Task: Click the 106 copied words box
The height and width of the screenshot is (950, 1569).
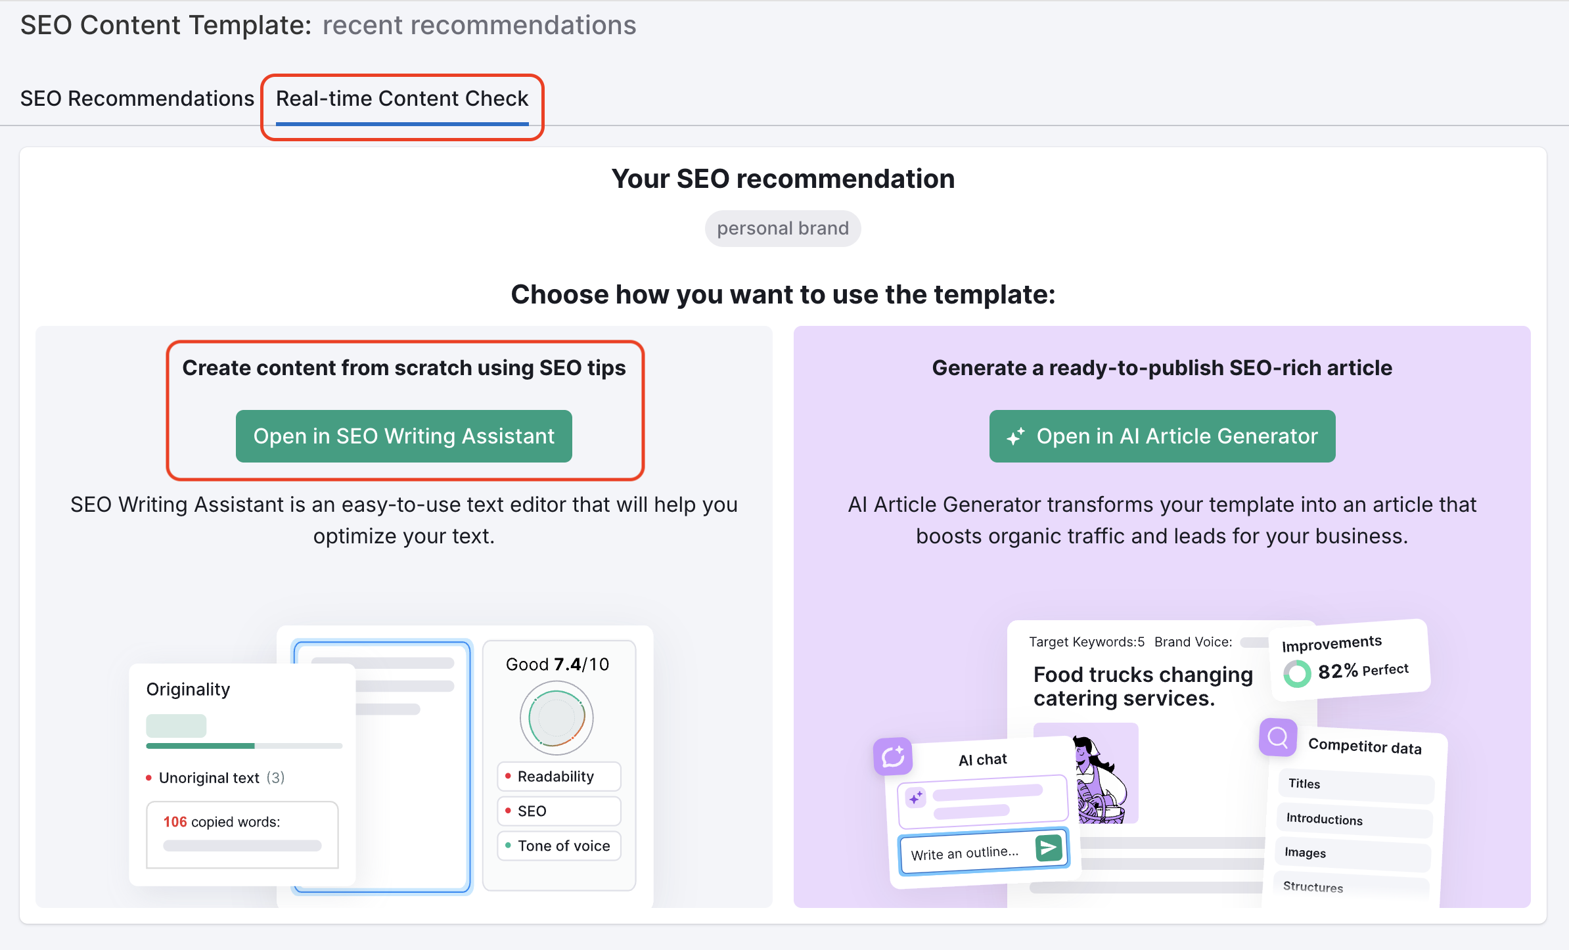Action: (x=242, y=834)
